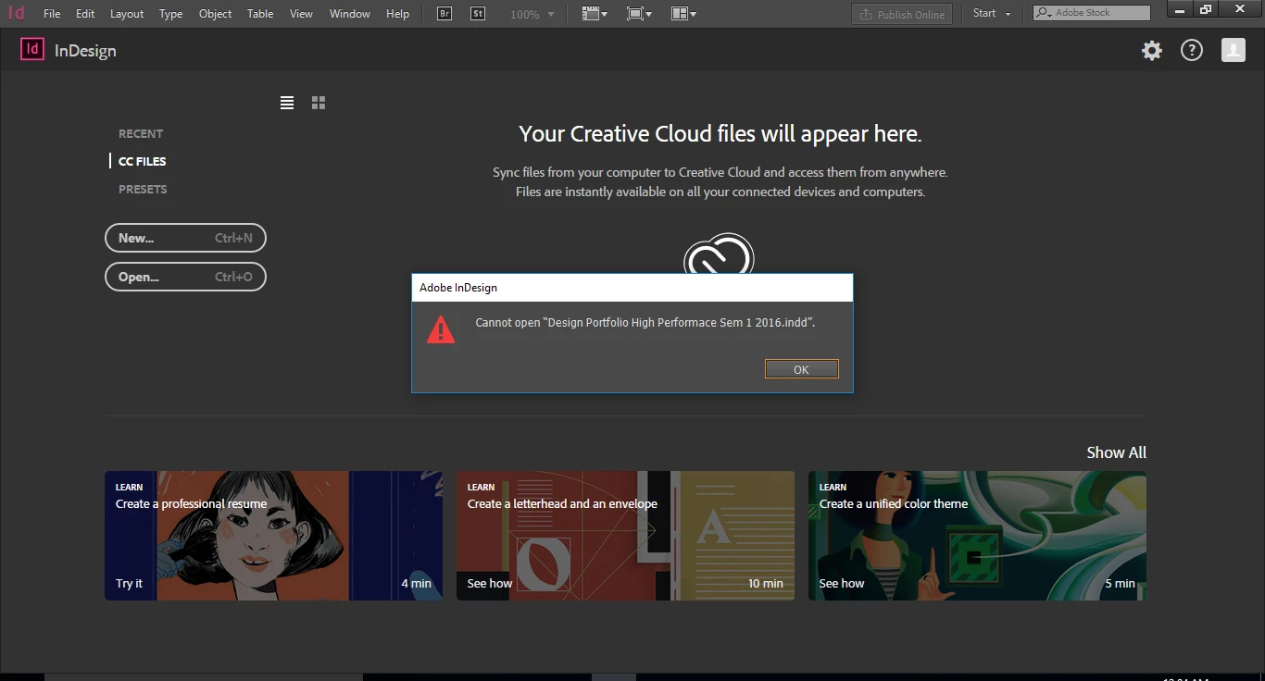Viewport: 1265px width, 681px height.
Task: Open the Edit menu
Action: click(85, 14)
